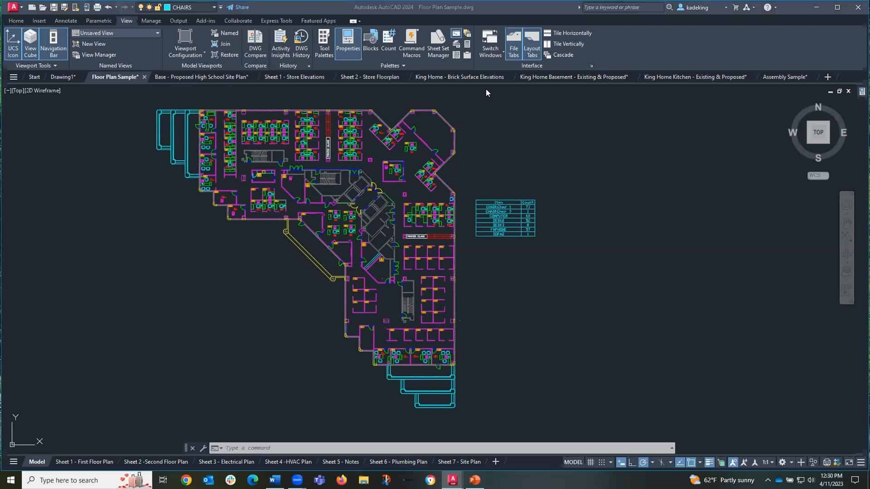
Task: Click the New drawing icon
Action: click(32, 7)
